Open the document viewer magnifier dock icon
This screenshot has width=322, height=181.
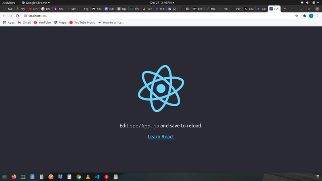tap(69, 177)
